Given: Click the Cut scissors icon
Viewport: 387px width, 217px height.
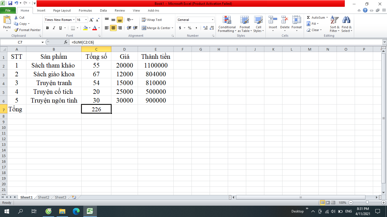Looking at the screenshot, I should point(16,18).
